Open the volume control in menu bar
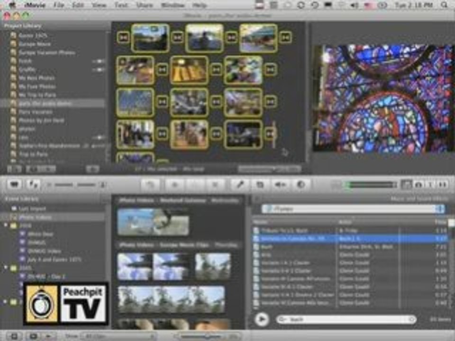 pos(354,5)
